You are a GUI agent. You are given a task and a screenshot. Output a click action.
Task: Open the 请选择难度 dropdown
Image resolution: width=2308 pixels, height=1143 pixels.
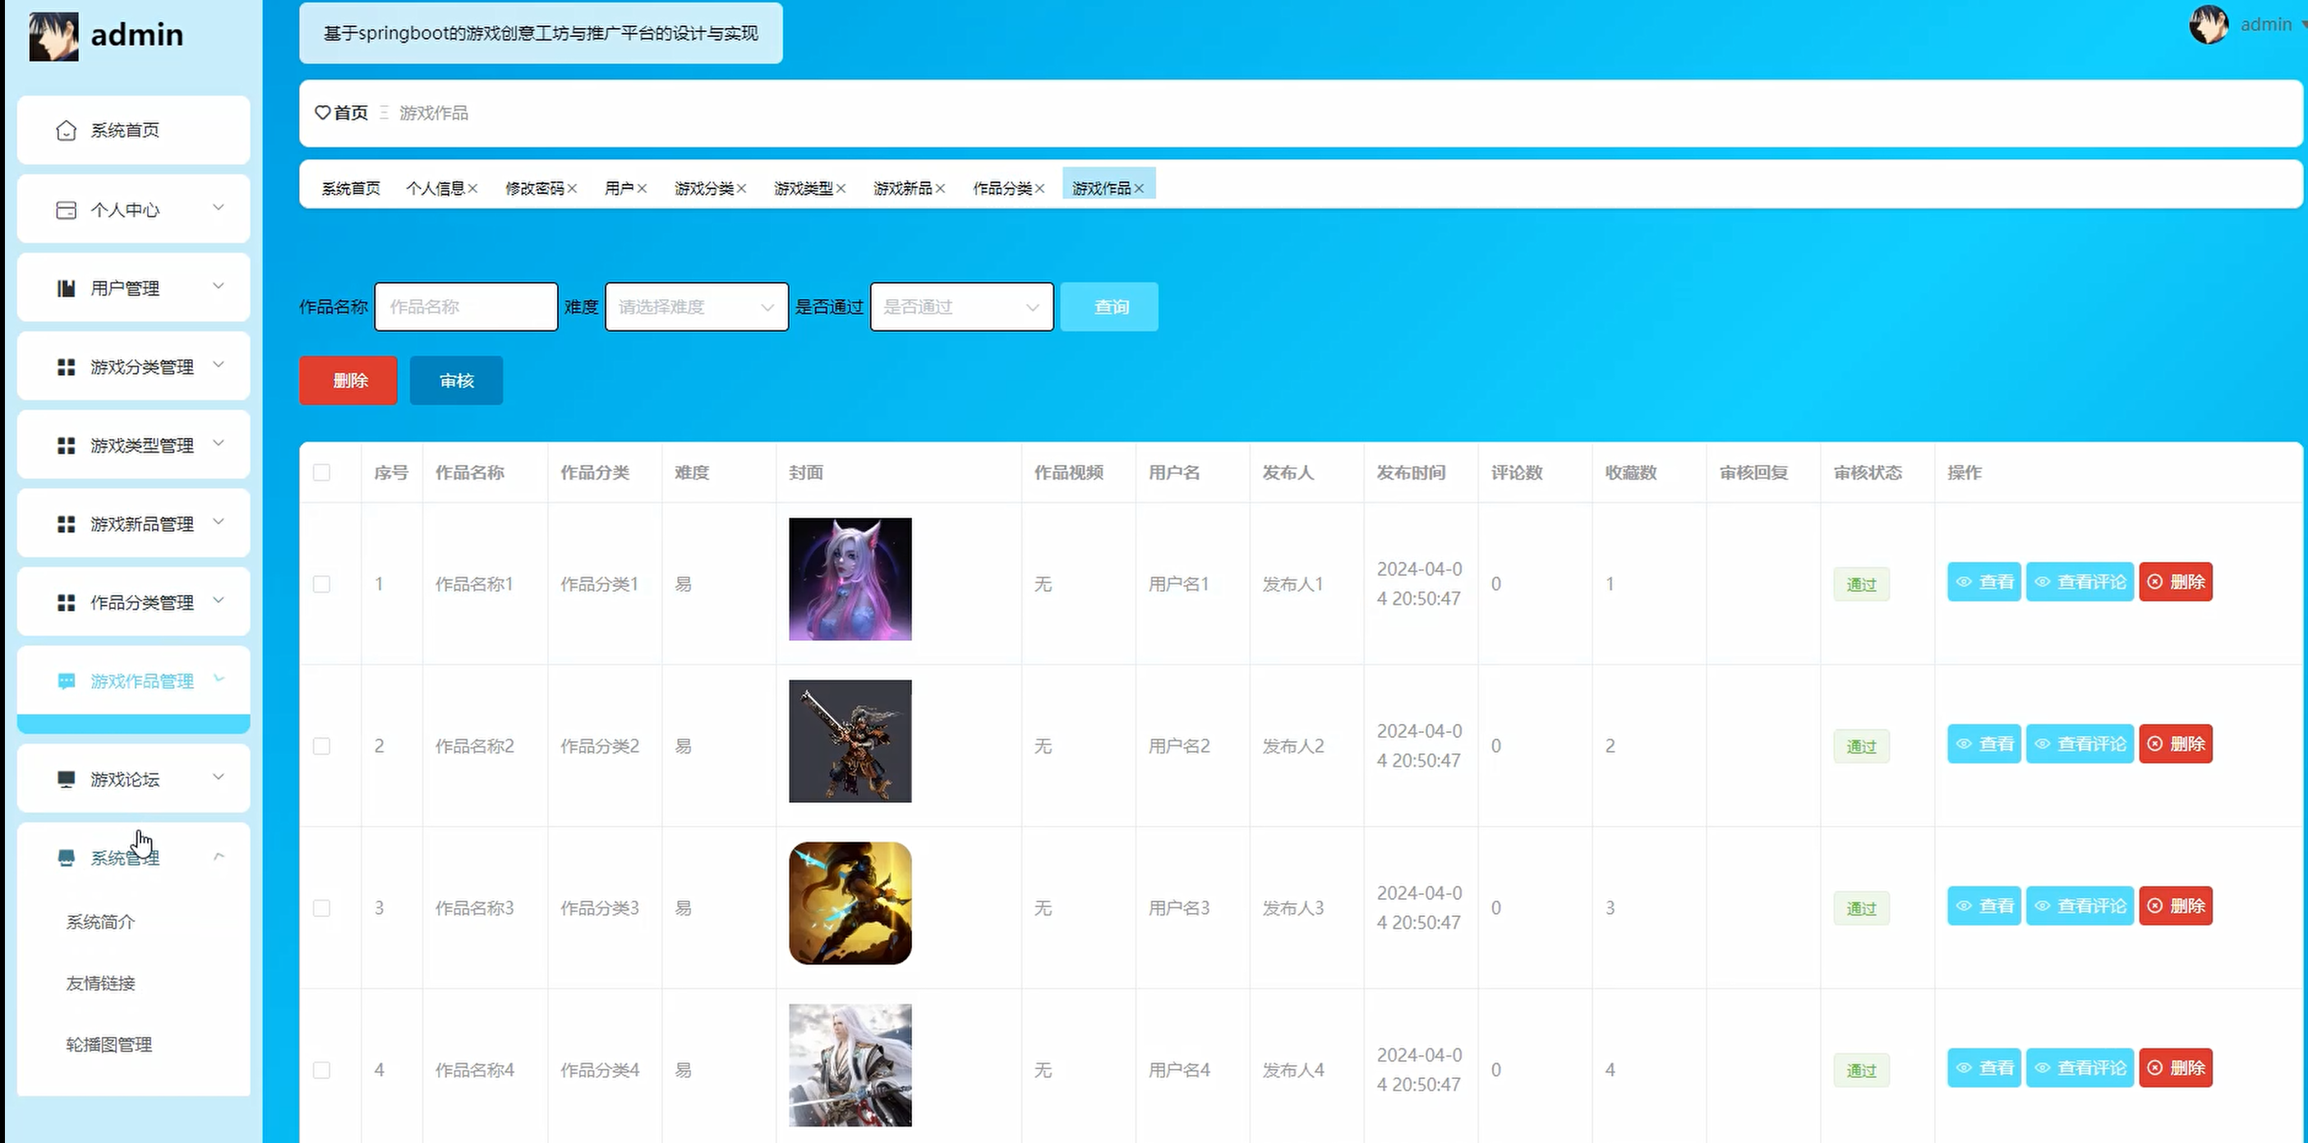coord(696,307)
